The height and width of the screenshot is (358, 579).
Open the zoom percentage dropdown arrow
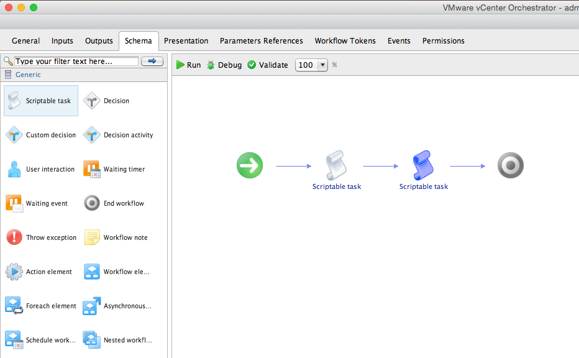coord(322,65)
